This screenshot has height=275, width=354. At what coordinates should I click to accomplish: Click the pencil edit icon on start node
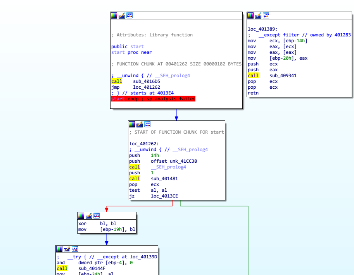(x=122, y=15)
